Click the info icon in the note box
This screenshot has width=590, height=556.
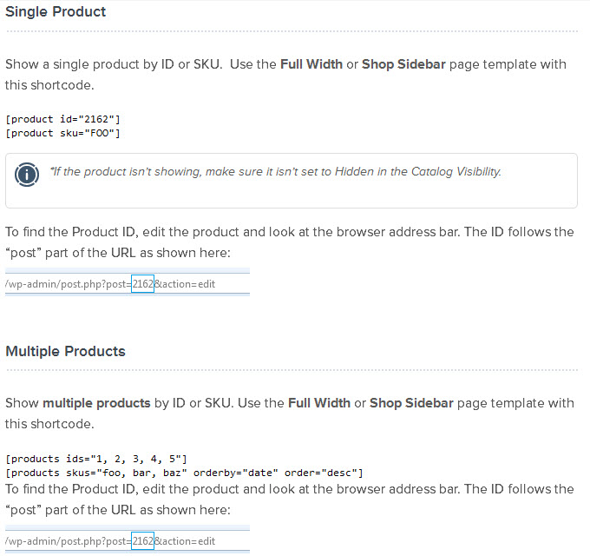pyautogui.click(x=28, y=173)
